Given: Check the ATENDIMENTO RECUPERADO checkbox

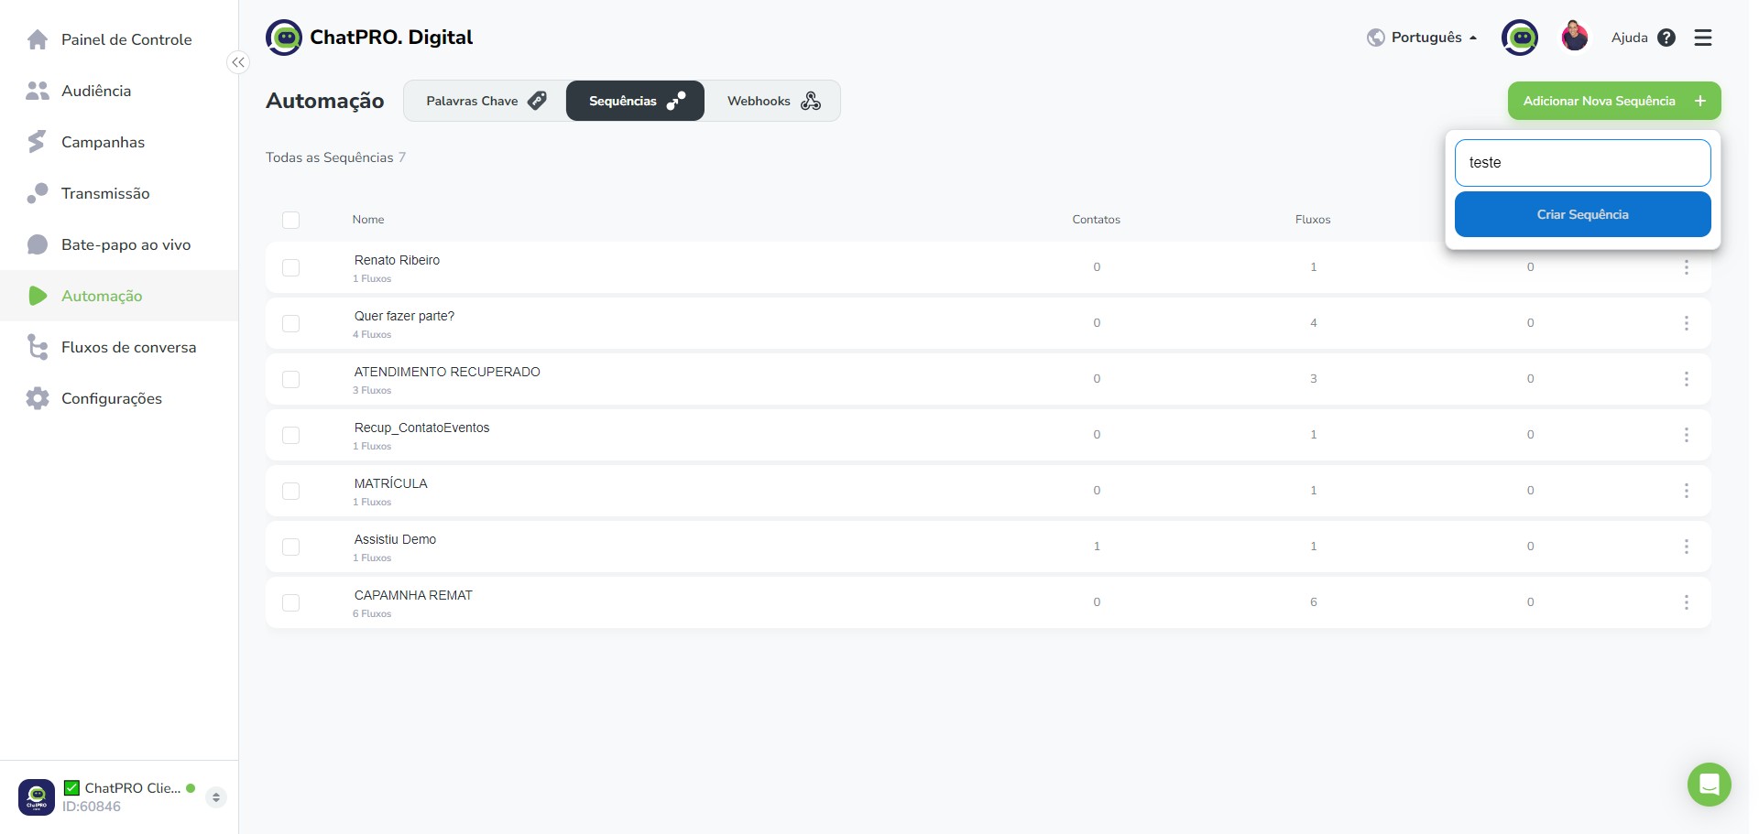Looking at the screenshot, I should pos(291,379).
